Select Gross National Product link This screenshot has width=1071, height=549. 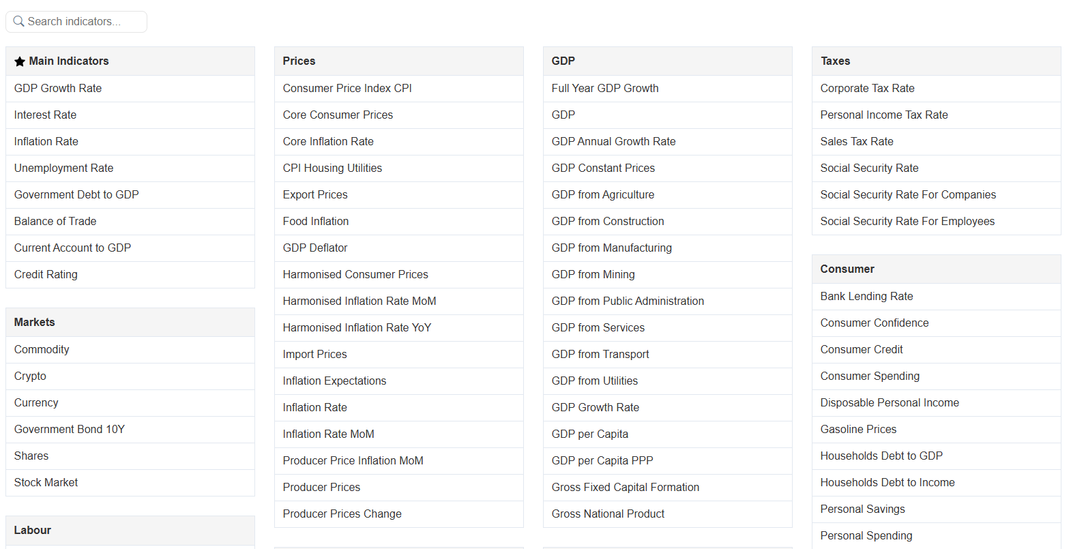tap(608, 514)
